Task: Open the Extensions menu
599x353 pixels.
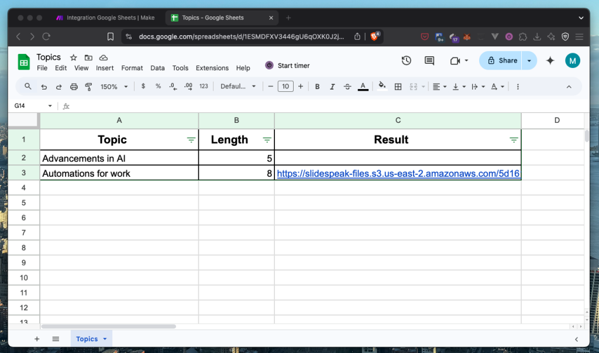Action: [x=212, y=68]
